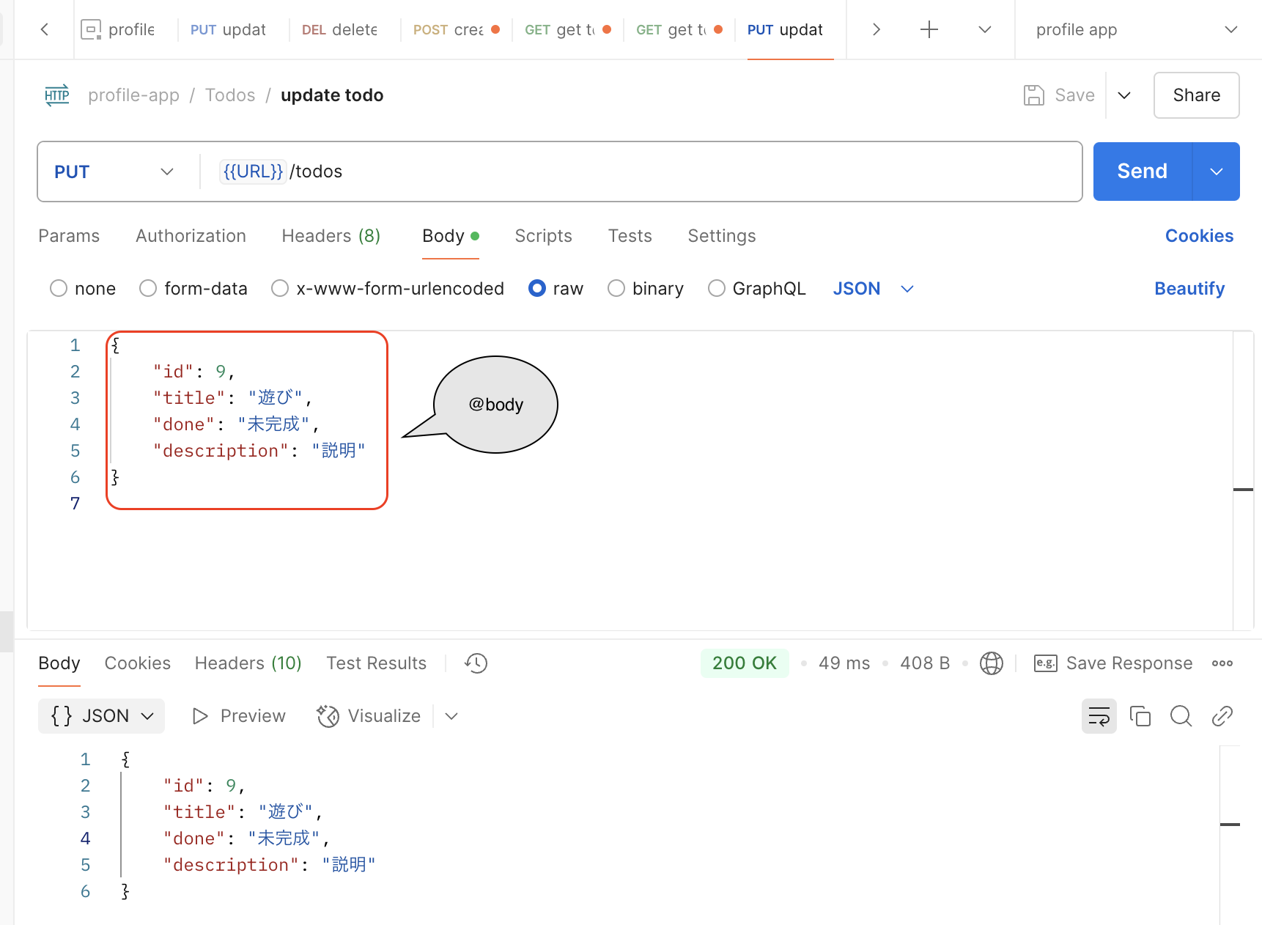This screenshot has width=1262, height=925.
Task: Click the update todo request name
Action: click(332, 95)
